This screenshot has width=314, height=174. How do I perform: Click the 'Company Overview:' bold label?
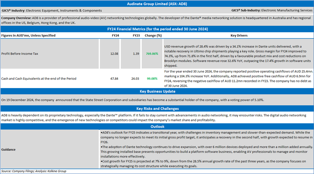pos(16,18)
